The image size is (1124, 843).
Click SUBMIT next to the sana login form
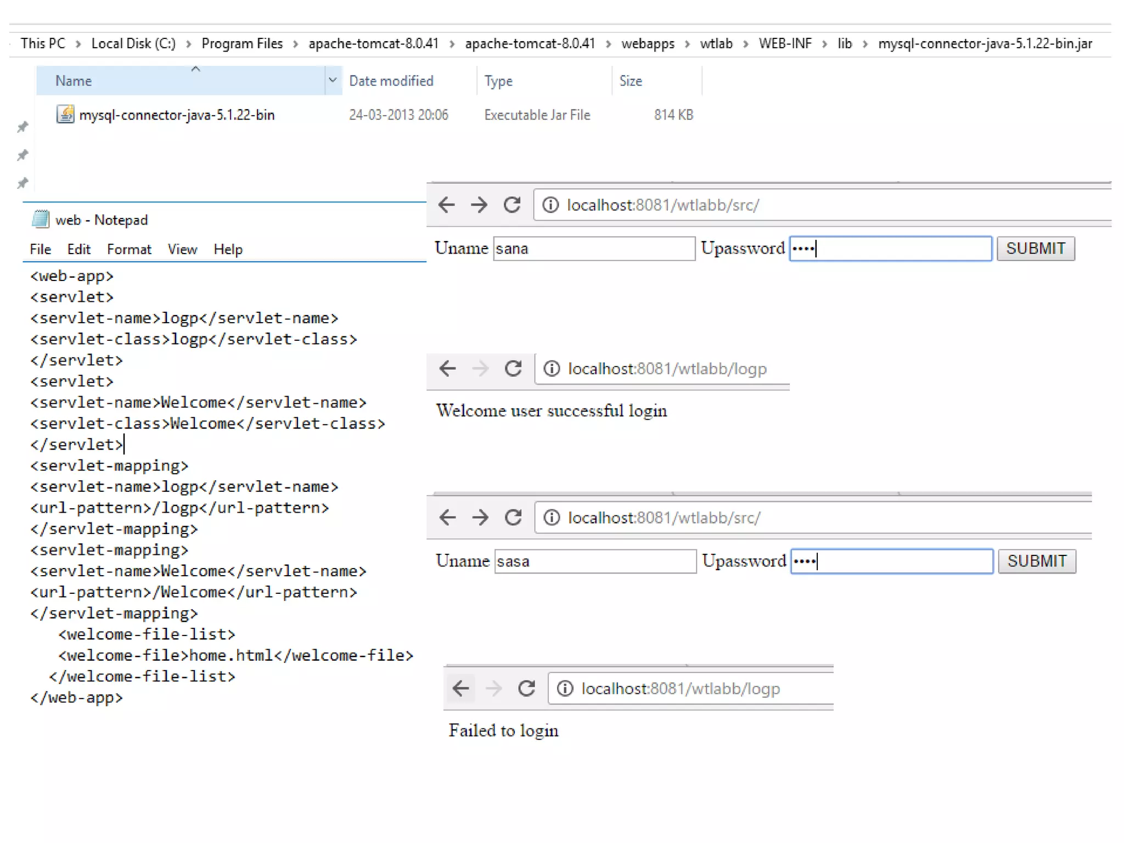pos(1036,249)
